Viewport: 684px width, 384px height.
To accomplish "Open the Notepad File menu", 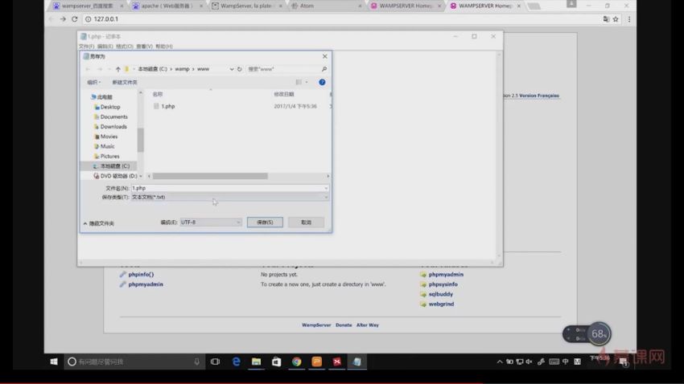I will point(86,46).
